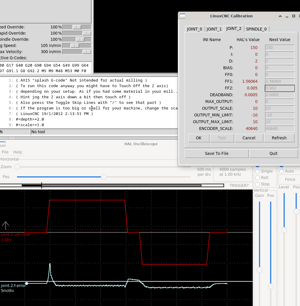Viewport: 300px width, 306px height.
Task: Click G-code line 7 with the LinuxCNC date
Action: pyautogui.click(x=55, y=114)
